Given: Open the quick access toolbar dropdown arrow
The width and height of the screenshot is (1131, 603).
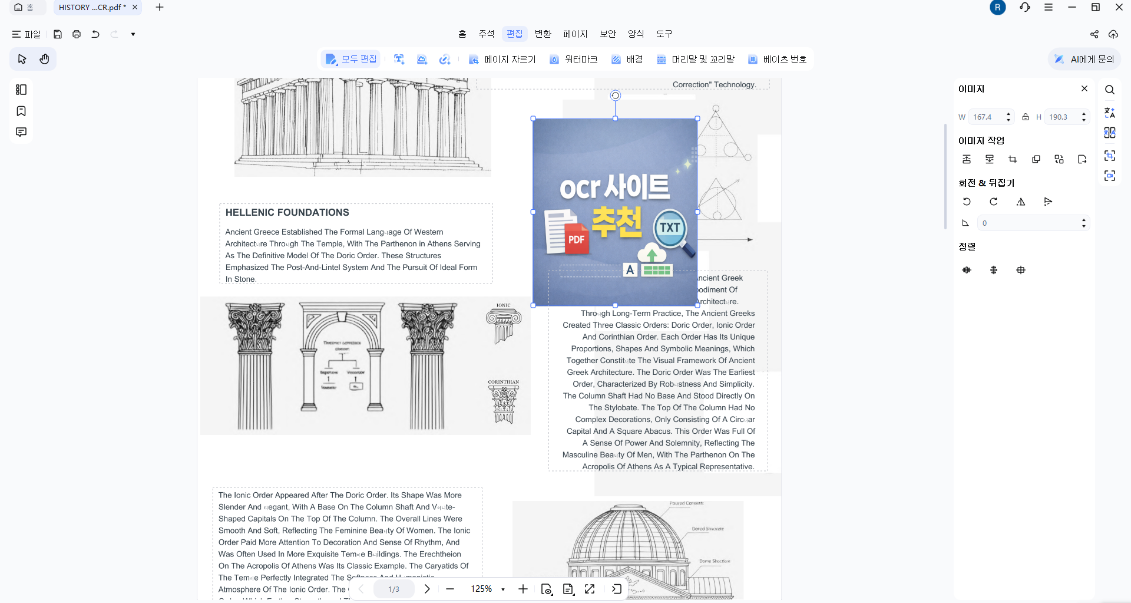Looking at the screenshot, I should point(133,34).
